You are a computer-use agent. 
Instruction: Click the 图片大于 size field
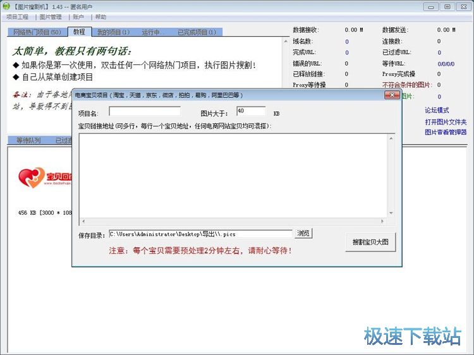tap(251, 111)
